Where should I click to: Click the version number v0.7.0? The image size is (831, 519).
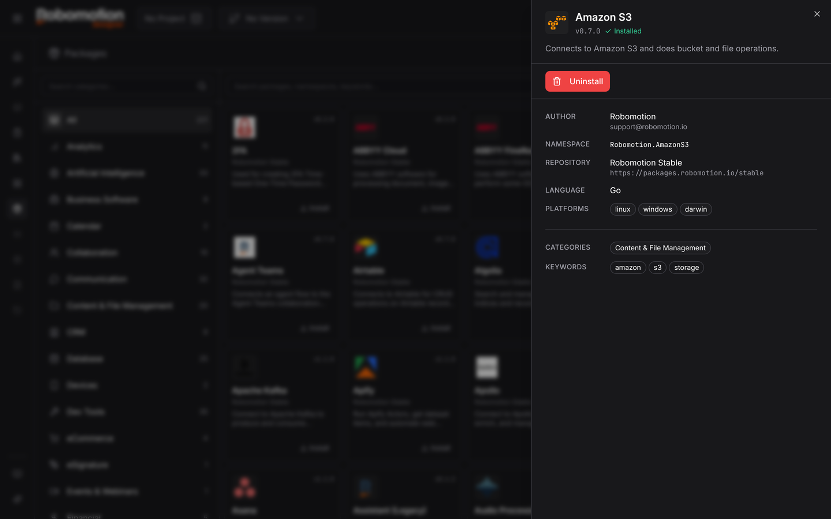coord(587,31)
